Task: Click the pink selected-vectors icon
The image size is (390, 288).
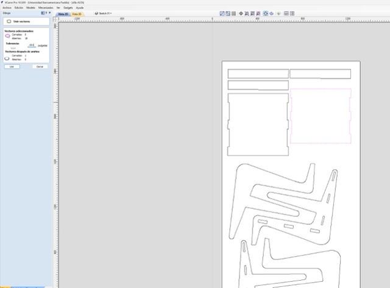Action: 7,37
